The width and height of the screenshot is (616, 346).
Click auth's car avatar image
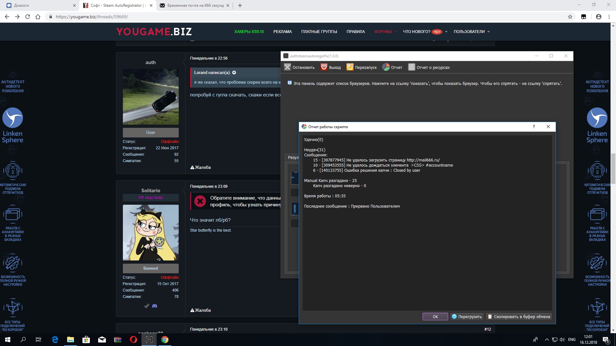150,97
